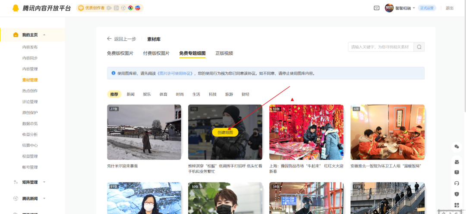
Task: Open the QR grid floating icon
Action: coord(457,205)
